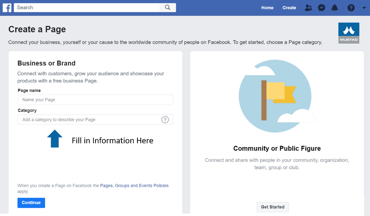Viewport: 370px width, 216px height.
Task: Open the Quick Help question icon
Action: point(351,8)
